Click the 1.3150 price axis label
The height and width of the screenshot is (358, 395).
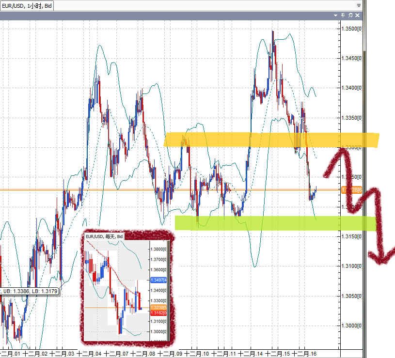coord(352,236)
